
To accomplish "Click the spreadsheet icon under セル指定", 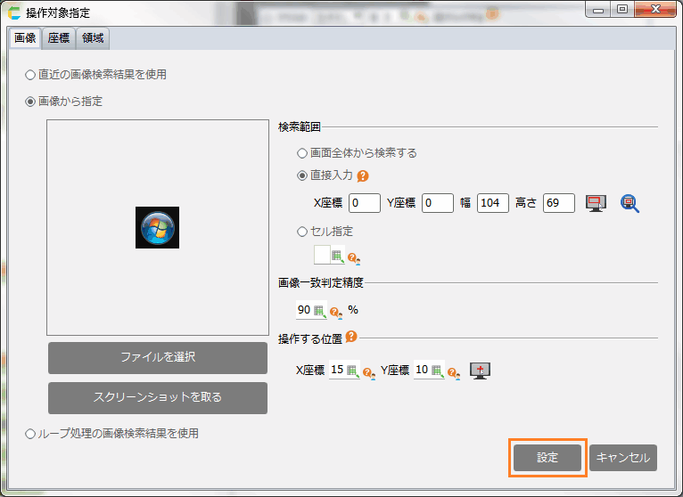I will (x=337, y=257).
